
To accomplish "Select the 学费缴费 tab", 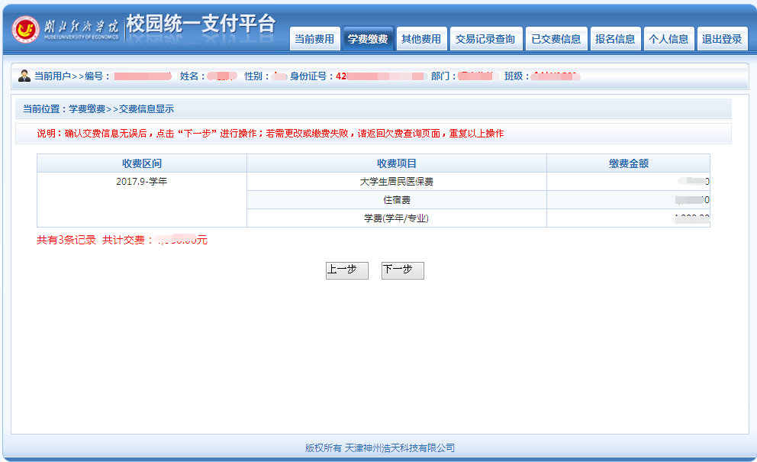I will [368, 39].
